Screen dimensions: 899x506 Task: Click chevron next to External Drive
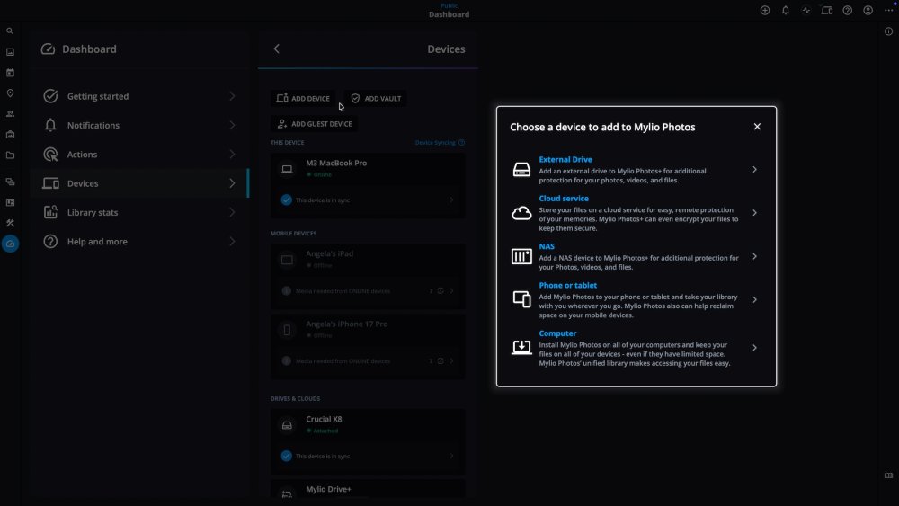[754, 170]
